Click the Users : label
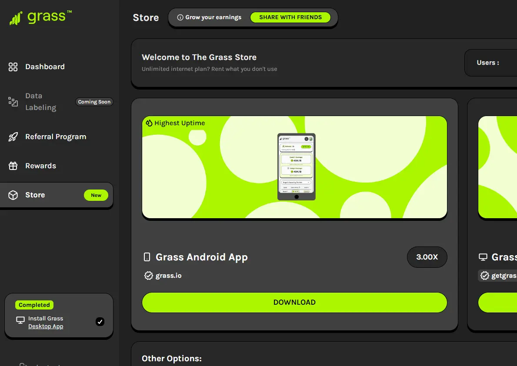 488,63
